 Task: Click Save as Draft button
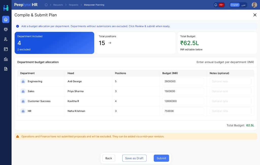click(134, 158)
